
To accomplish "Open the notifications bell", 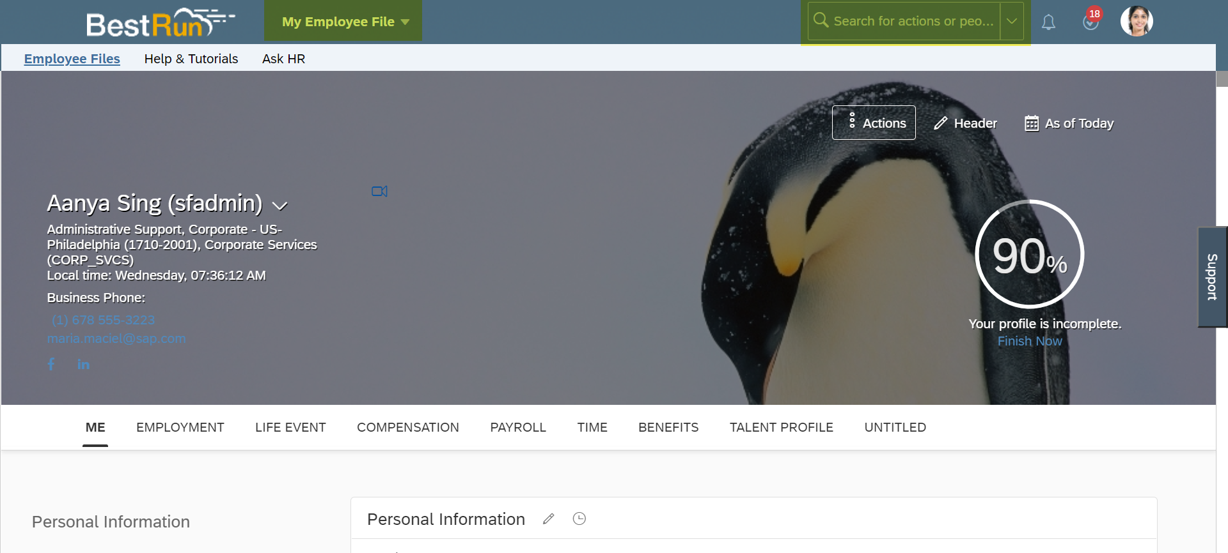I will tap(1048, 22).
